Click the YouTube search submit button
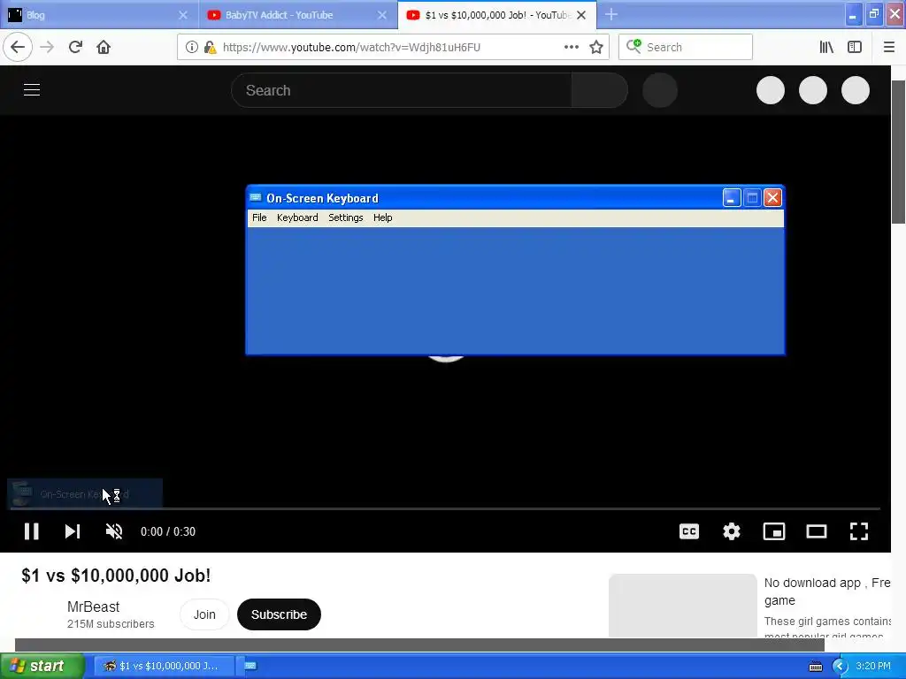906x679 pixels. (x=599, y=90)
